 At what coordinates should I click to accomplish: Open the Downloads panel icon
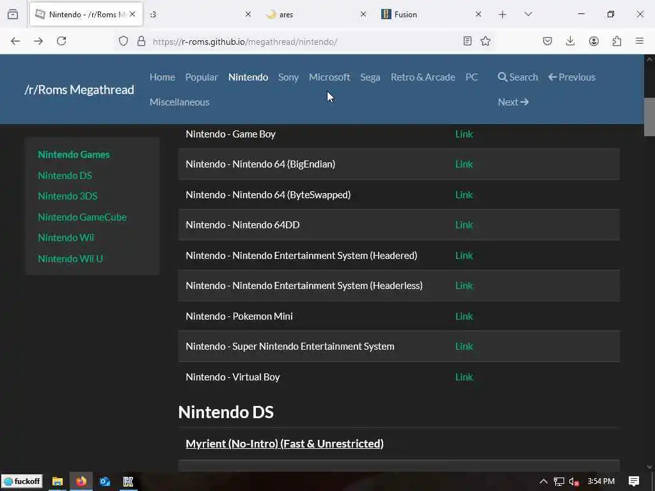[x=570, y=41]
